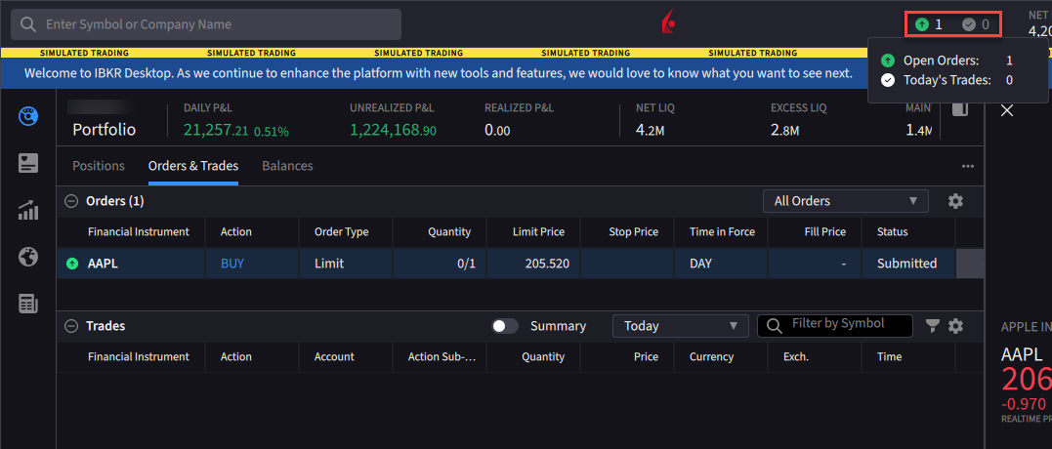Sort orders by Stop Price header

[x=631, y=232]
